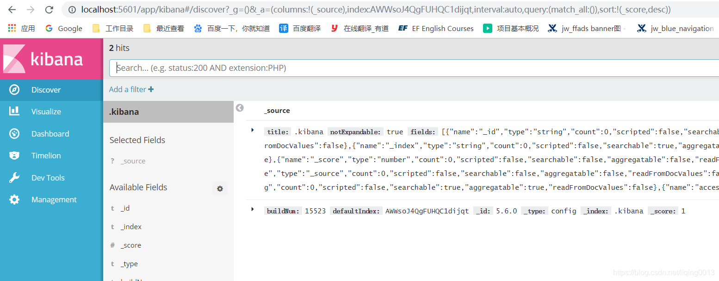719x281 pixels.
Task: Open the Apps grid bookmark icon
Action: coord(12,28)
